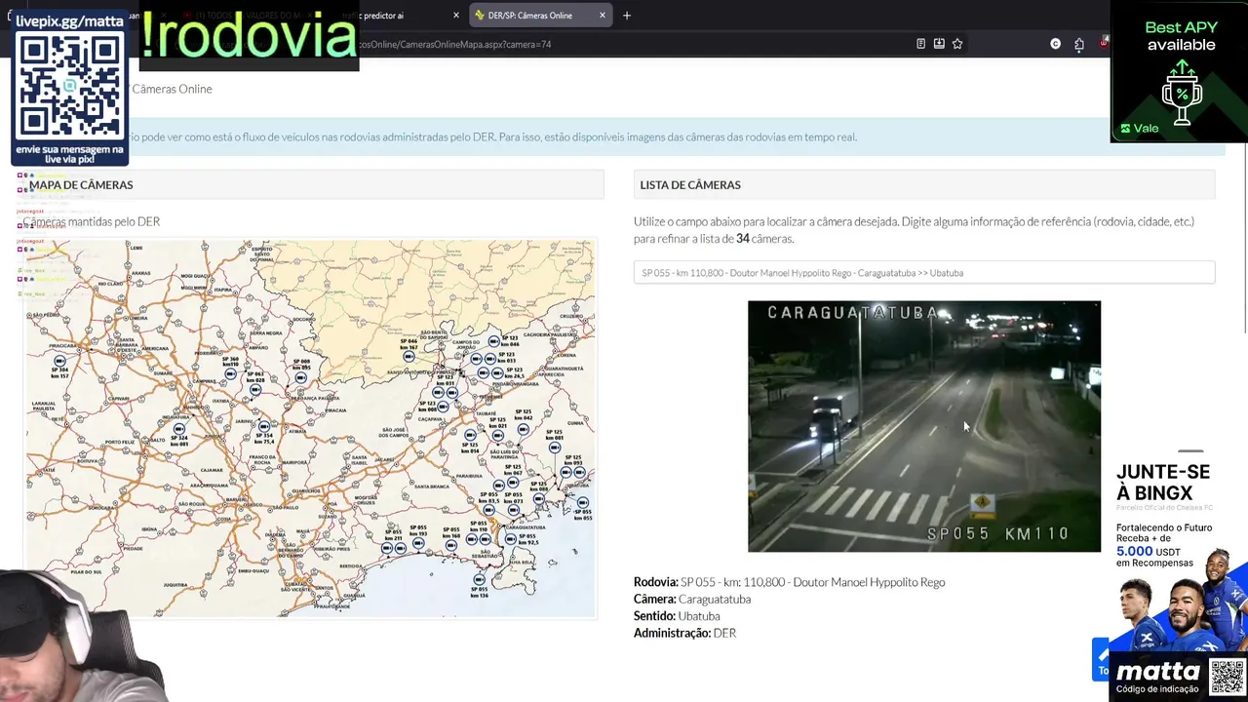Open the SP 125 km 042 camera marker
1248x702 pixels.
tap(524, 429)
